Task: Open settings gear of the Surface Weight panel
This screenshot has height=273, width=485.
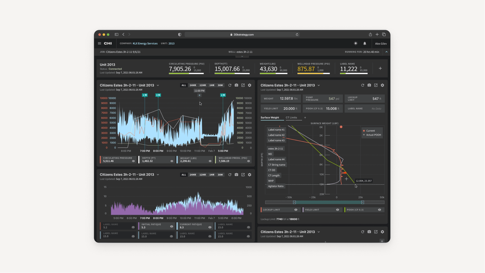Action: [382, 85]
